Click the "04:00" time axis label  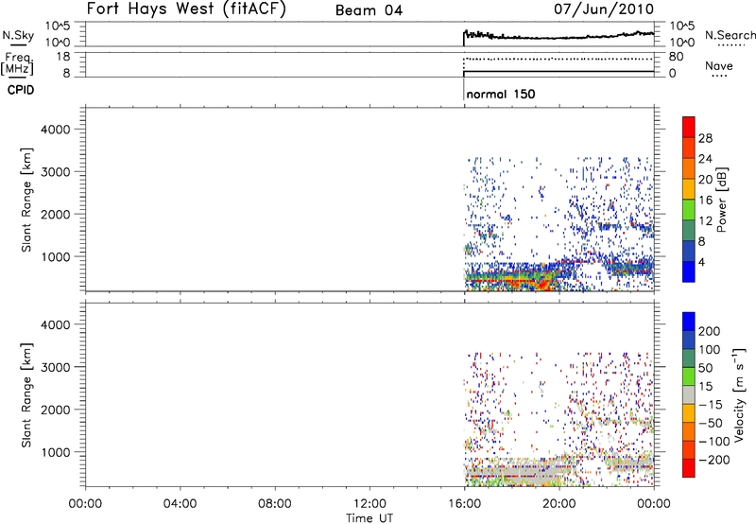tap(180, 504)
